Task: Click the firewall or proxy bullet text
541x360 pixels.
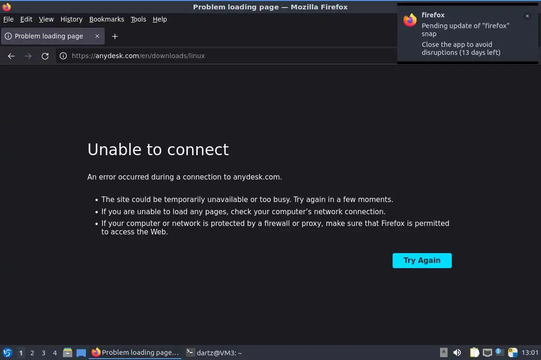Action: [275, 227]
